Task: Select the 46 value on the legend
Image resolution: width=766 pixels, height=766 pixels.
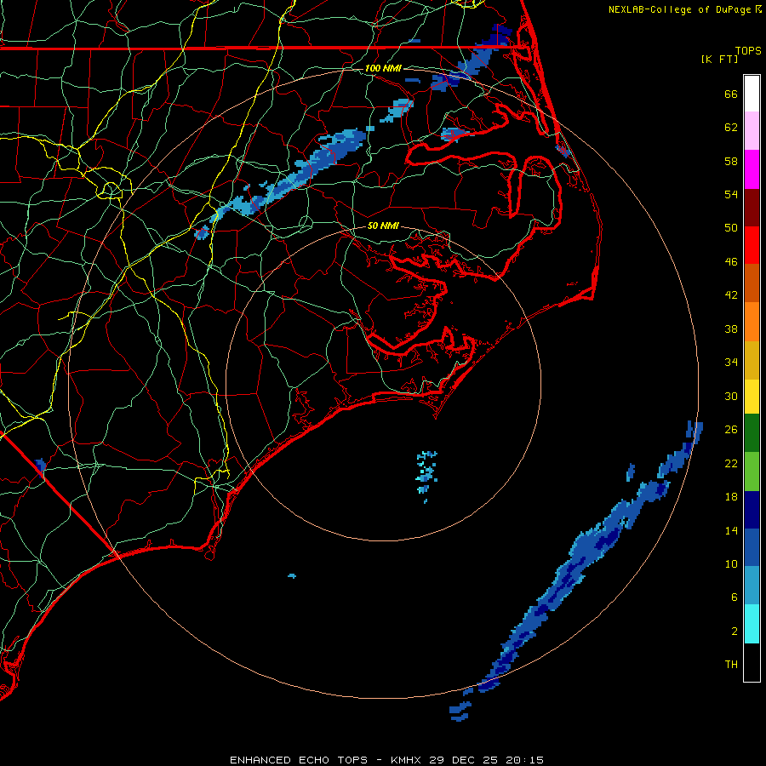Action: 731,262
